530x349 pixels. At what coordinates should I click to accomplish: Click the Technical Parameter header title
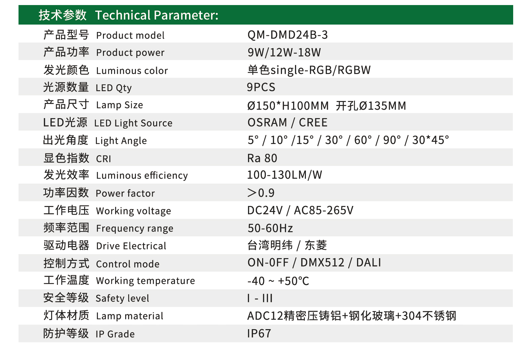point(128,15)
